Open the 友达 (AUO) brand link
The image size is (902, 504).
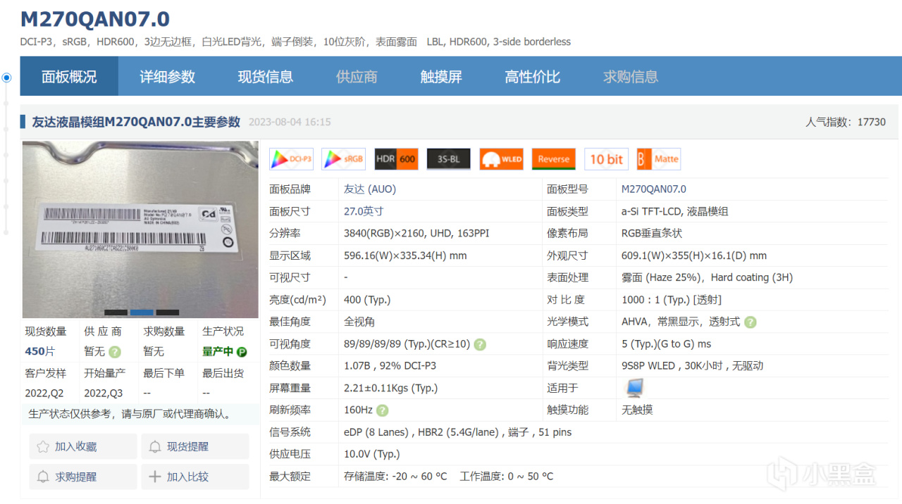[x=370, y=189]
